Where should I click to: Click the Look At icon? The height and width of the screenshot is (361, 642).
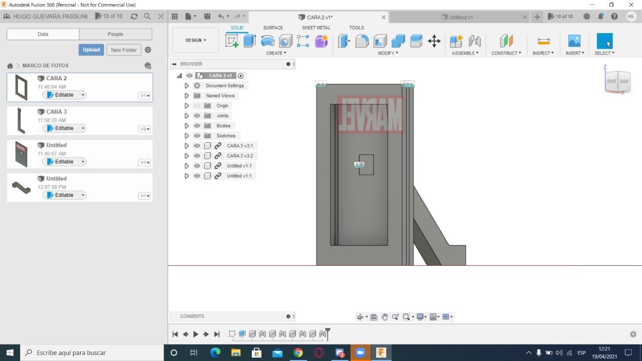click(374, 317)
